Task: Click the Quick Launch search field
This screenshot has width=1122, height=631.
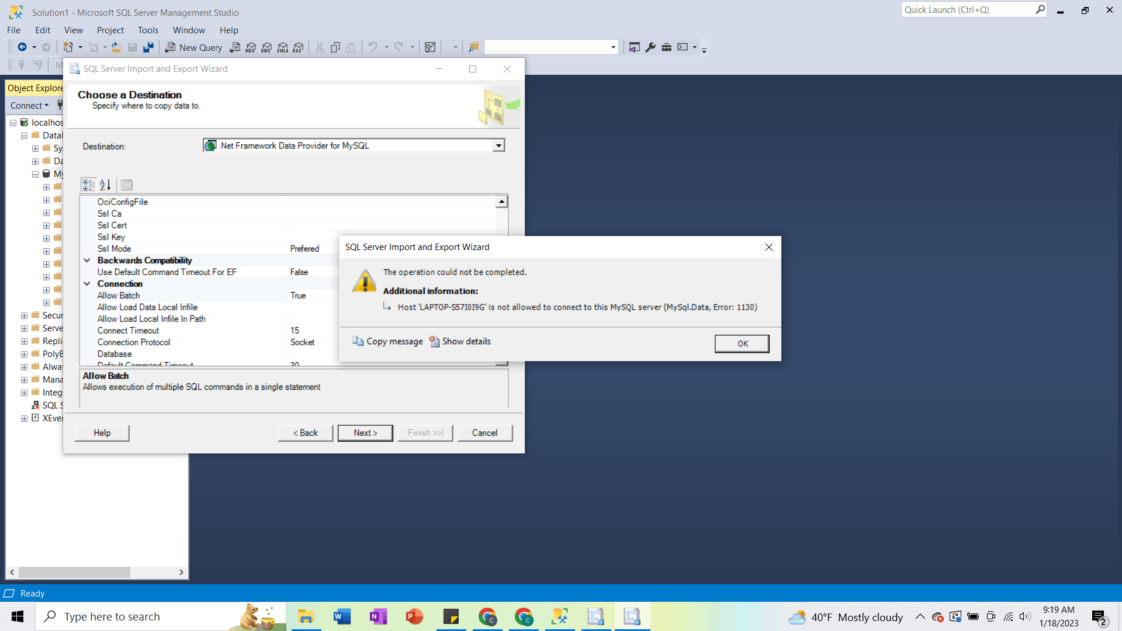Action: click(x=974, y=10)
